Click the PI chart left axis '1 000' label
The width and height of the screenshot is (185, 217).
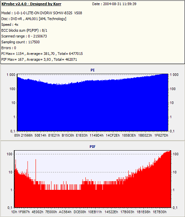(11, 75)
